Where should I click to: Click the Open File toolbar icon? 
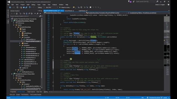tap(21, 7)
